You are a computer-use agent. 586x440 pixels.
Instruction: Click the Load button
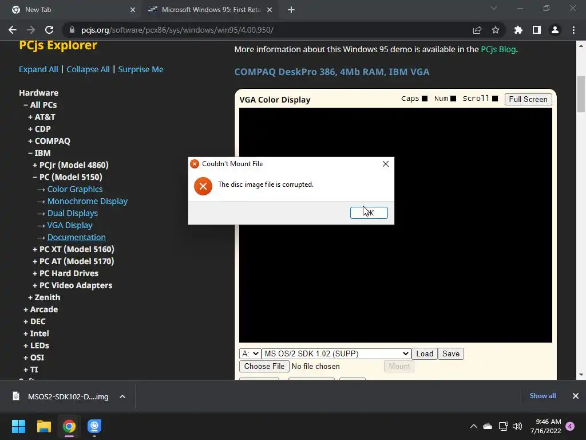(425, 353)
